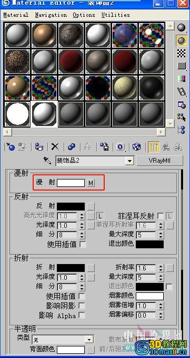Click the black 反射 color swatch
The image size is (190, 358).
(71, 206)
